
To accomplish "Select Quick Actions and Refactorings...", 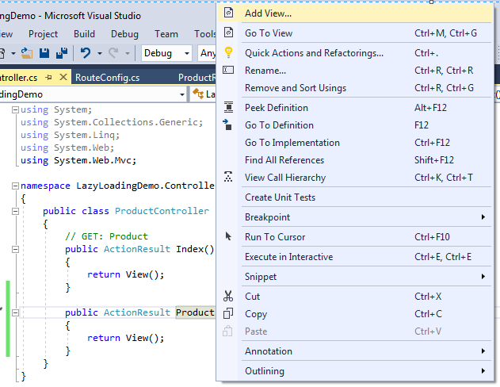I will point(354,52).
